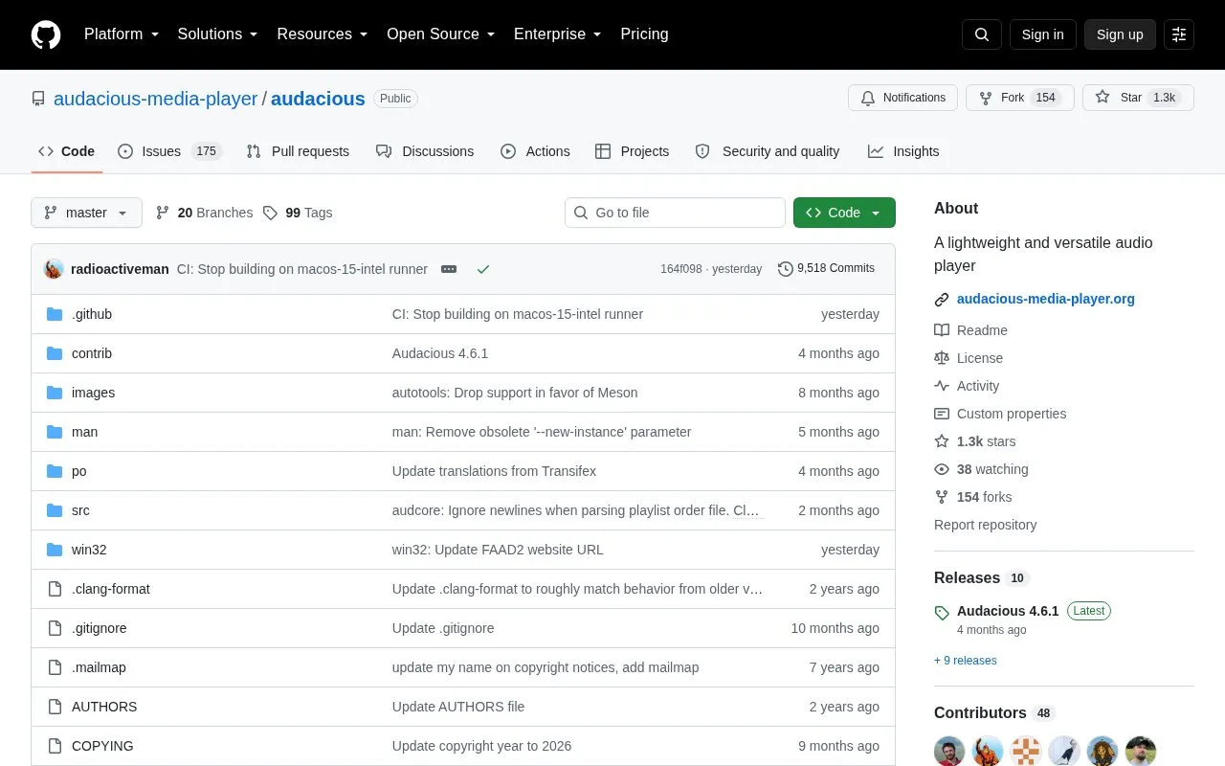Screen dimensions: 1225x766
Task: Open the Pricing link
Action: 644,34
